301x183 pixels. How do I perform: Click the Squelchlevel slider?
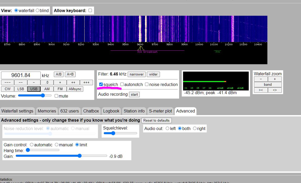click(120, 133)
